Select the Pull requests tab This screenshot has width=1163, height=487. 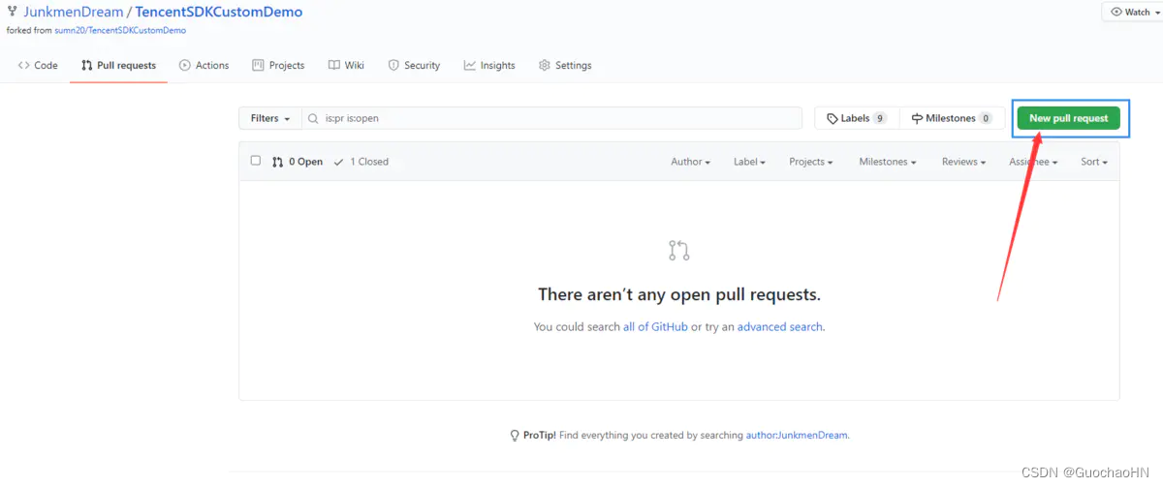[x=118, y=66]
